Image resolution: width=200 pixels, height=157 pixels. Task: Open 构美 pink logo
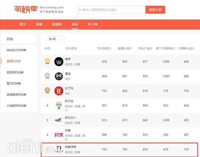[59, 135]
